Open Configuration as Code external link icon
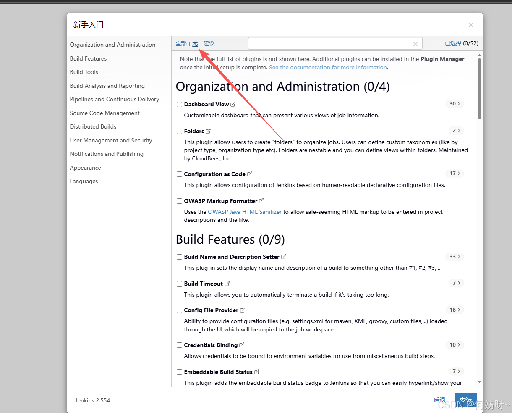 tap(250, 174)
